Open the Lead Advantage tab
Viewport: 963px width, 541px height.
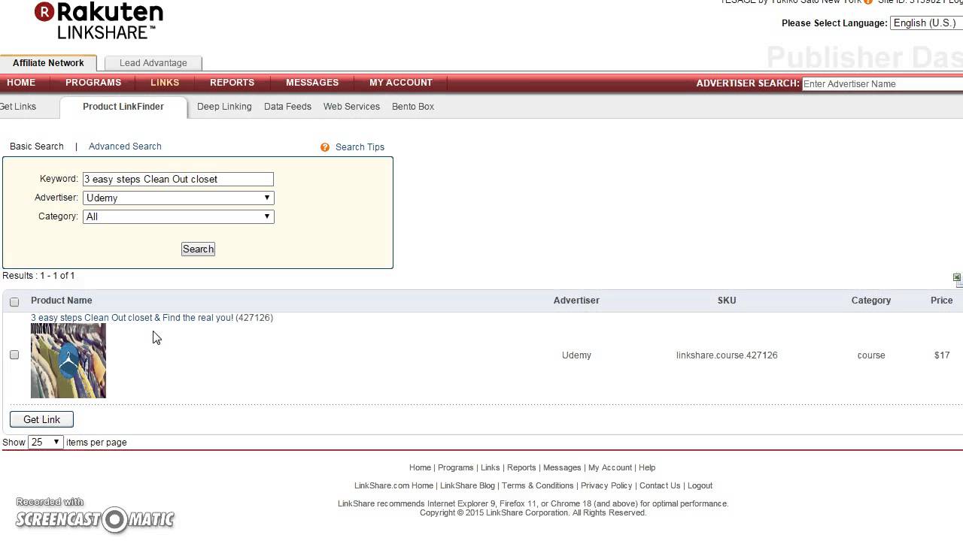point(153,63)
